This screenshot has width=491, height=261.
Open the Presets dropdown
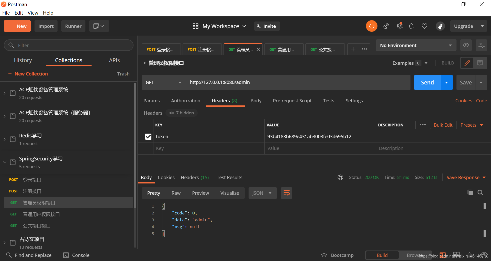click(x=472, y=125)
